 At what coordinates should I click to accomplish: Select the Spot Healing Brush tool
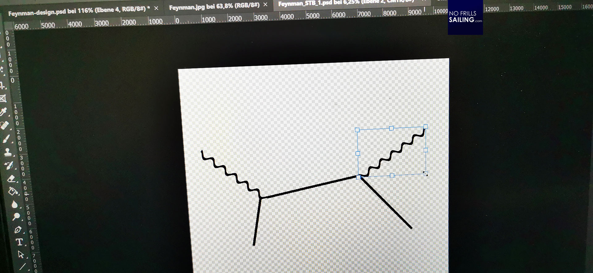pos(5,125)
